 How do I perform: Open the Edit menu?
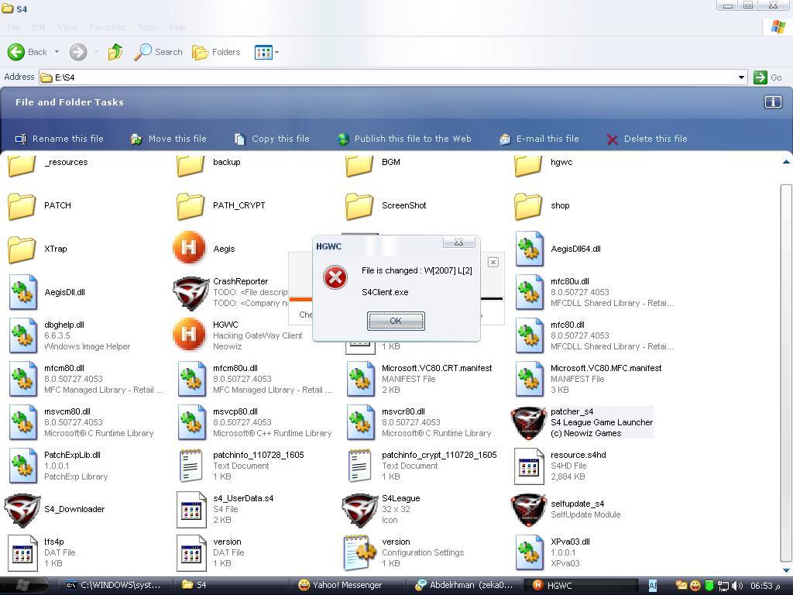click(39, 27)
